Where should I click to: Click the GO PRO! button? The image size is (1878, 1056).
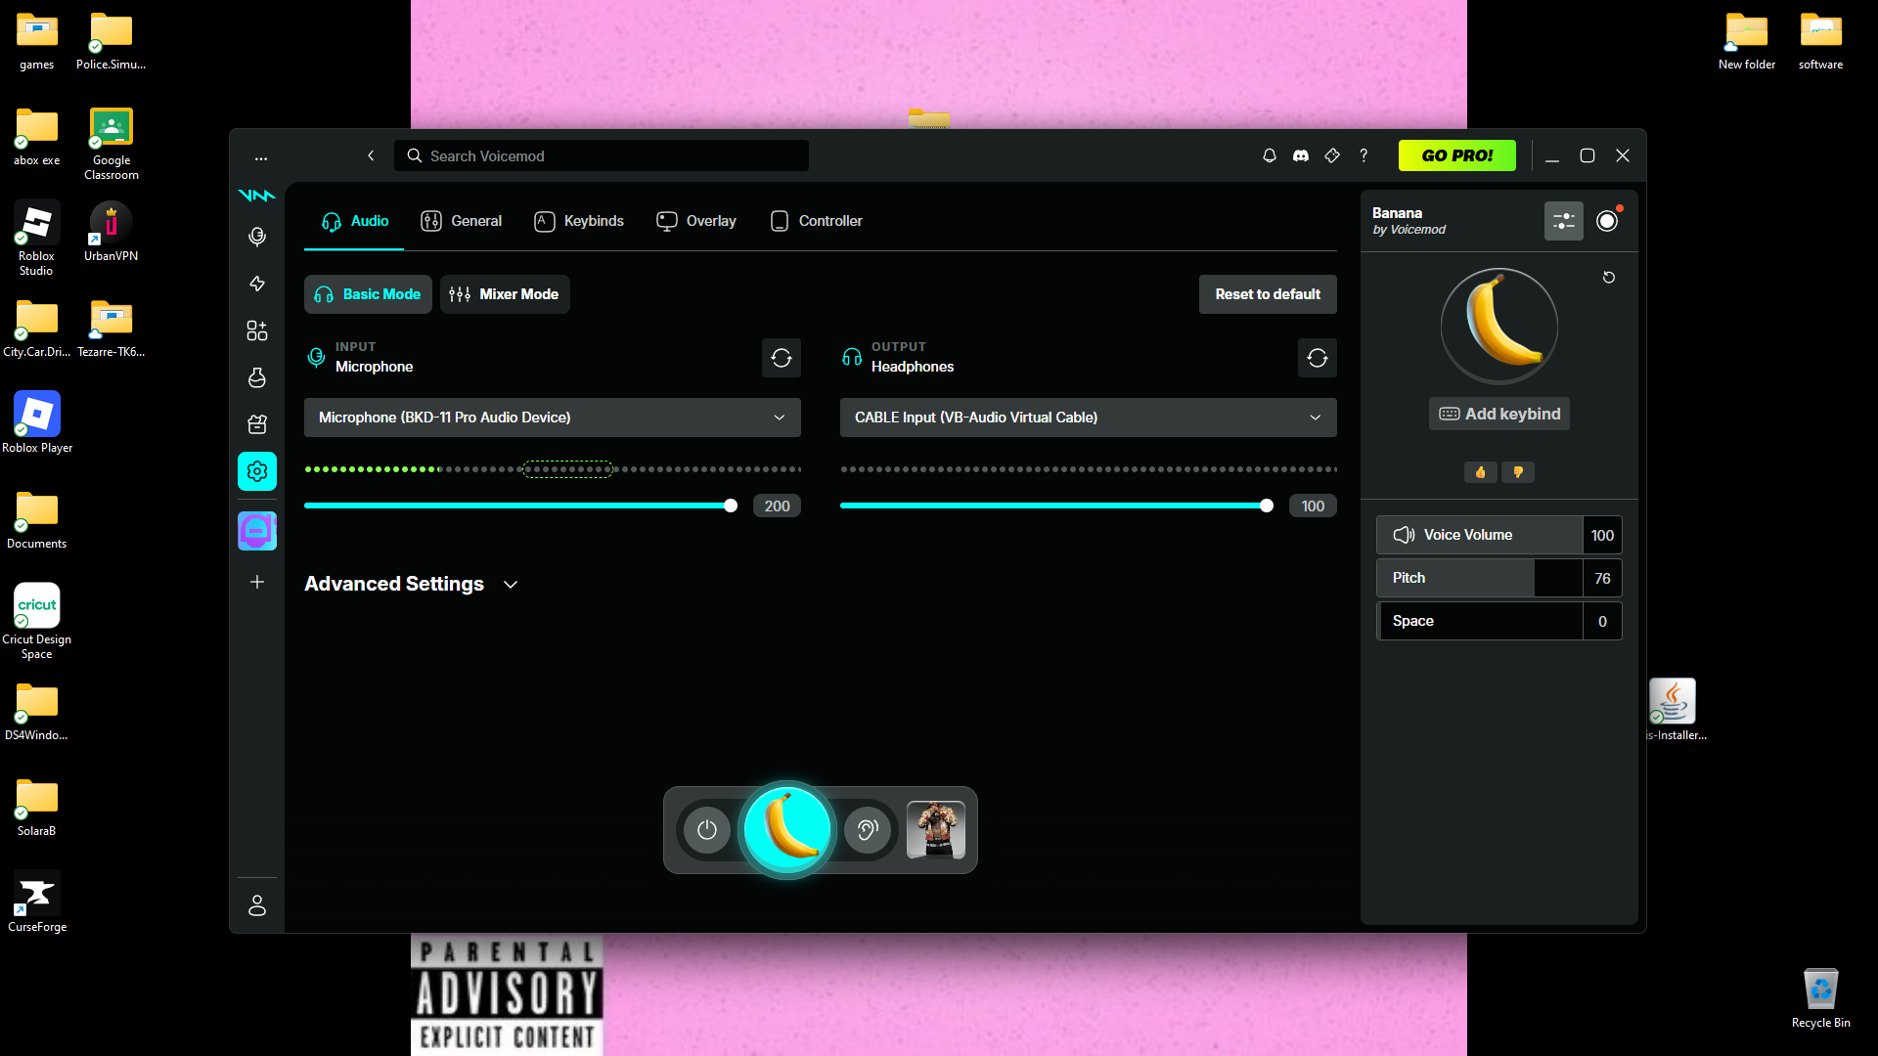pos(1456,155)
